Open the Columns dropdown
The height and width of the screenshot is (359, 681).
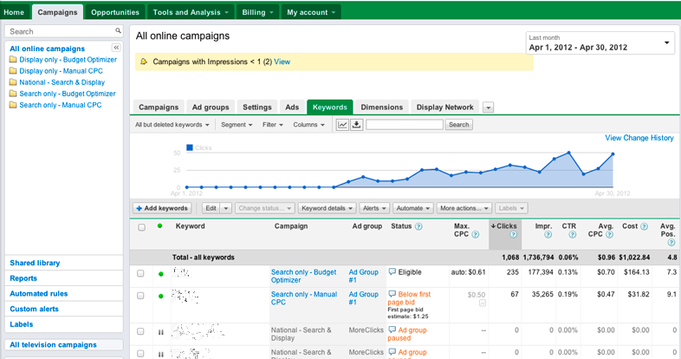(x=308, y=125)
